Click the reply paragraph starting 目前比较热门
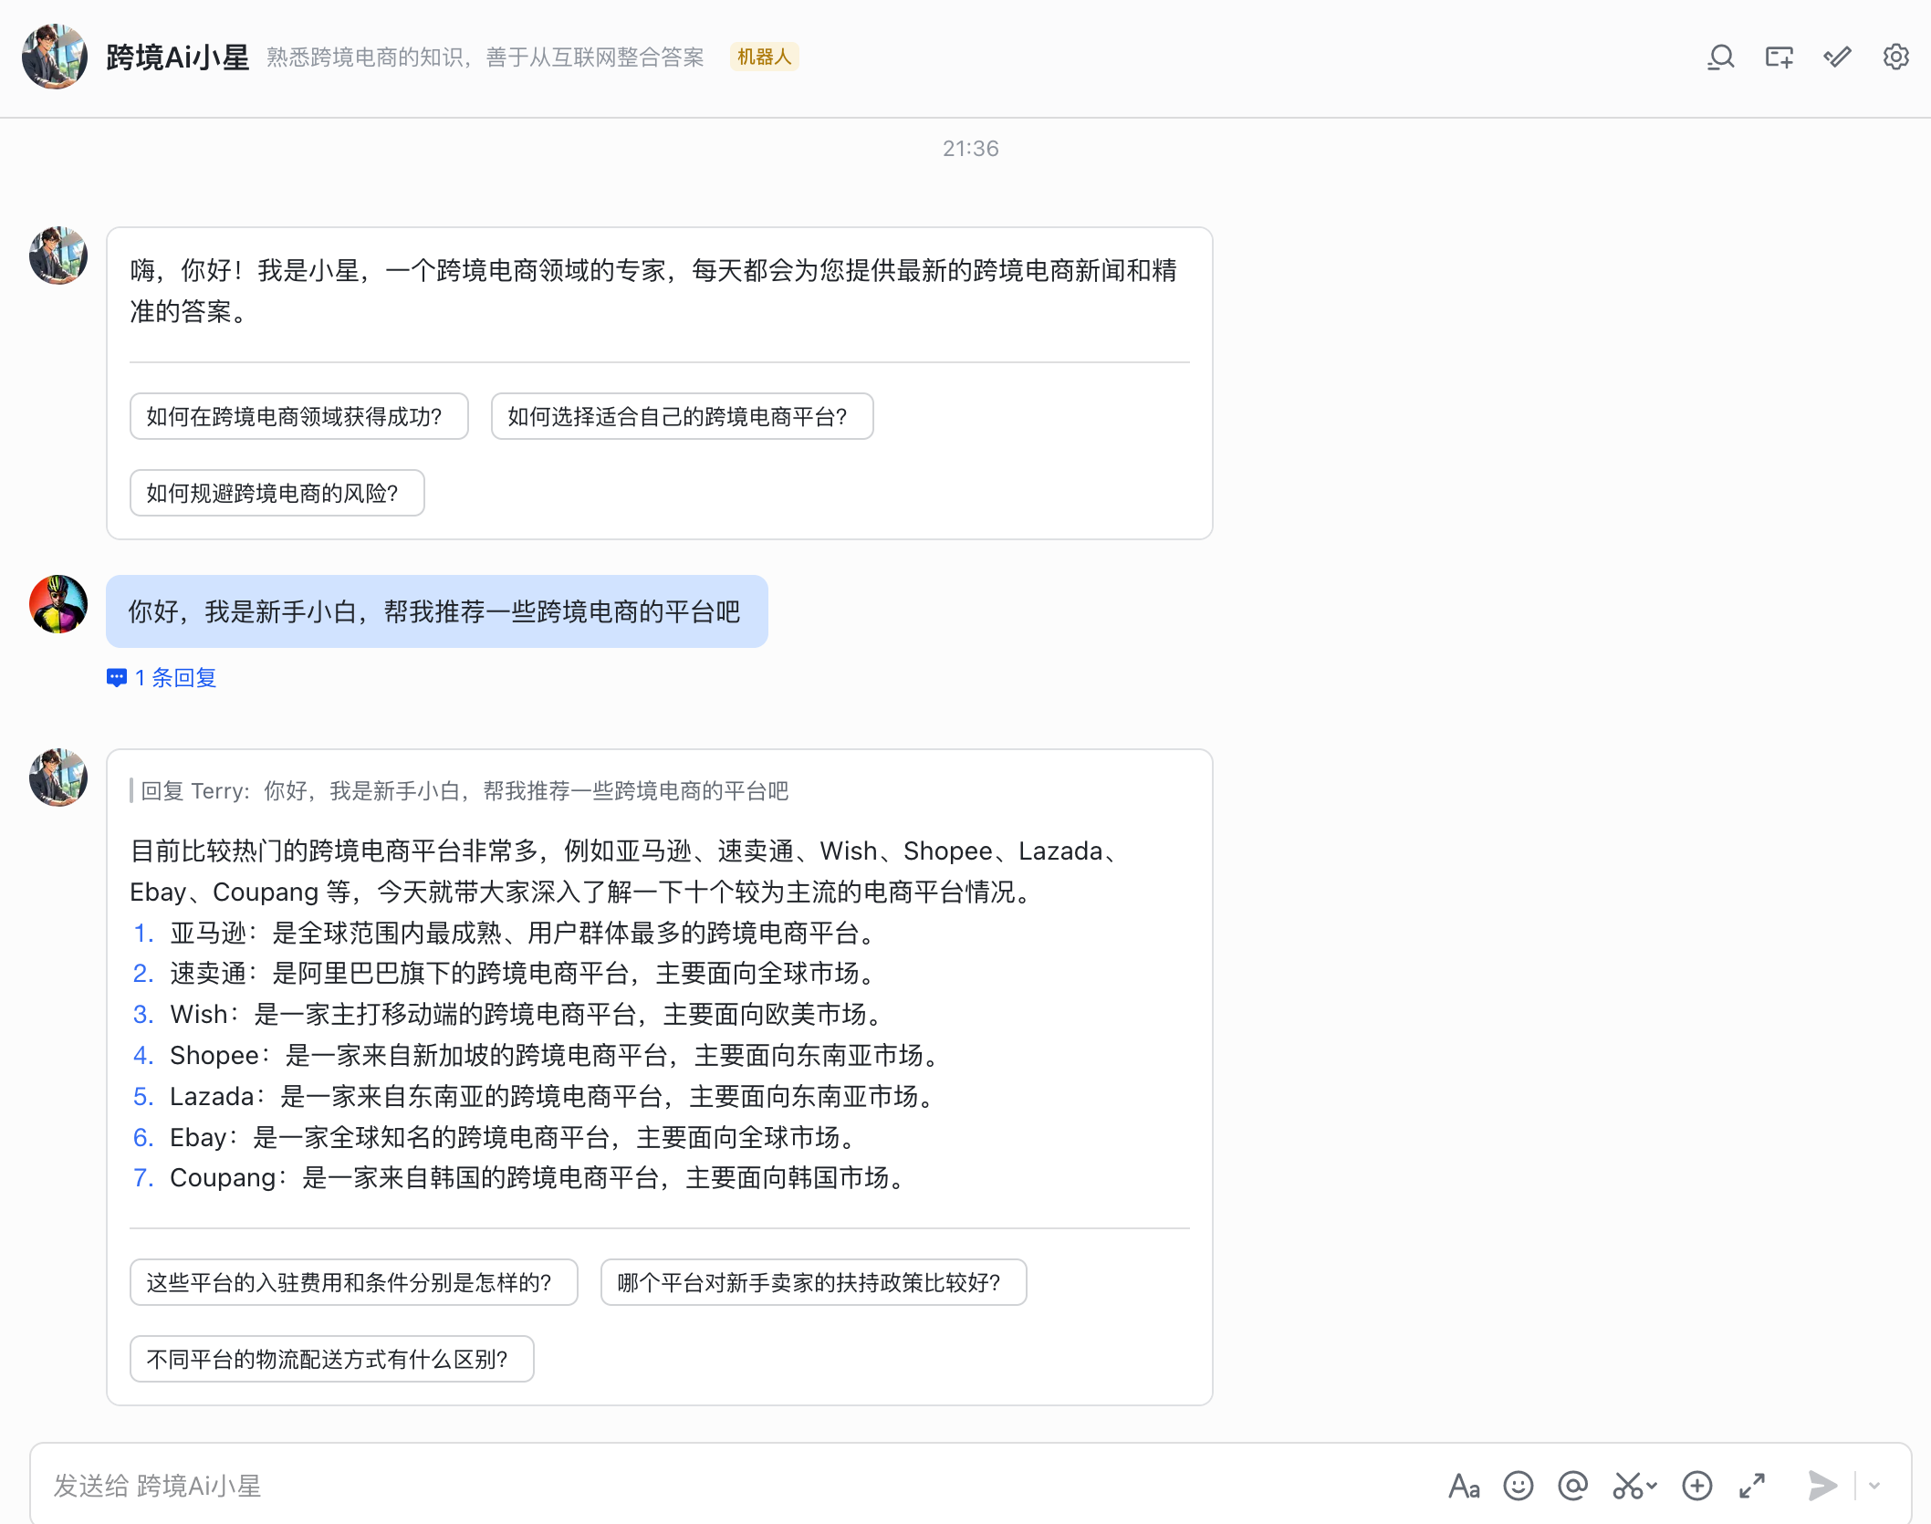Viewport: 1931px width, 1524px height. (624, 871)
